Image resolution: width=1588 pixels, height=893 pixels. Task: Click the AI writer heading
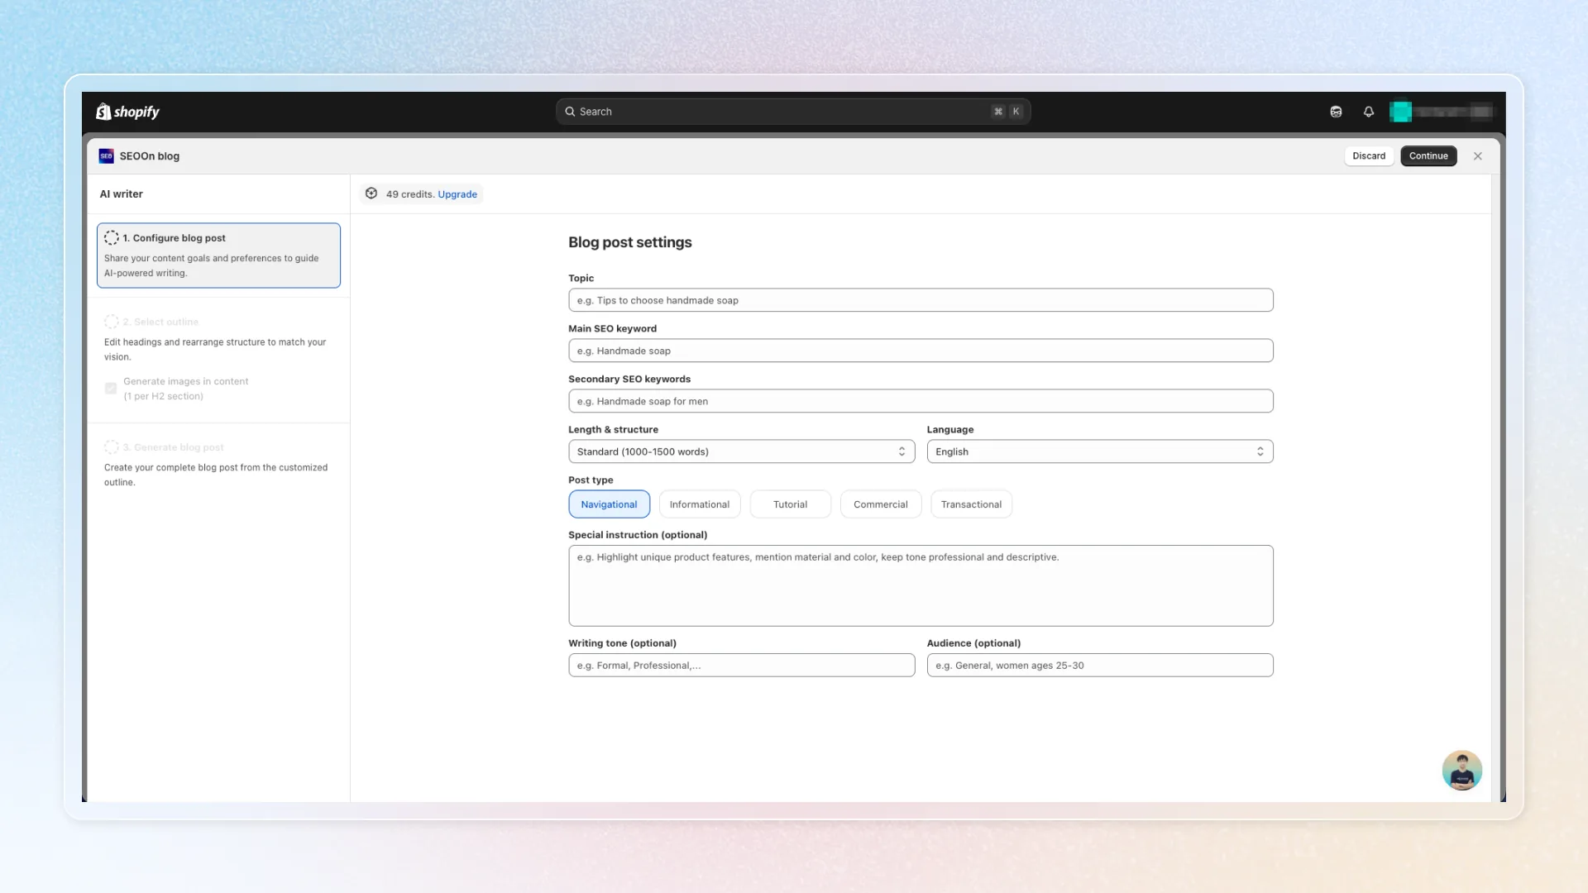122,194
